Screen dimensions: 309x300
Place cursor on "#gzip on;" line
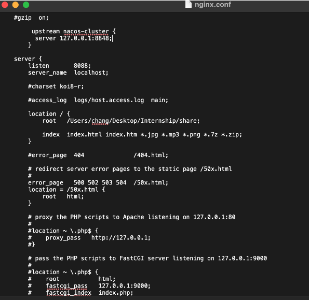click(x=31, y=18)
